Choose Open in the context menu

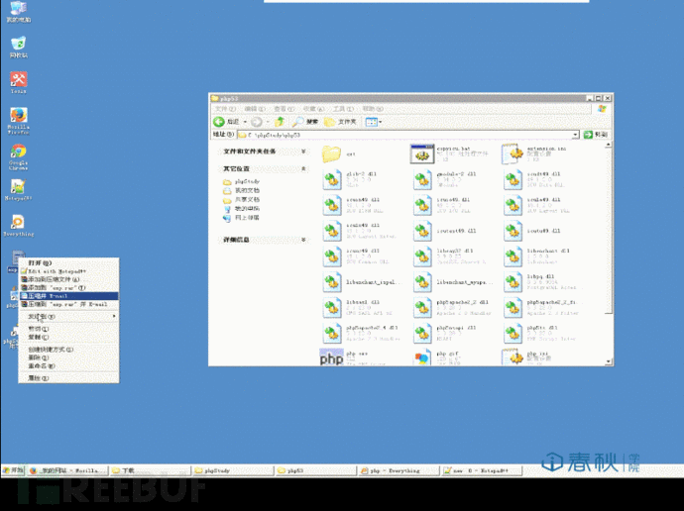pos(68,262)
